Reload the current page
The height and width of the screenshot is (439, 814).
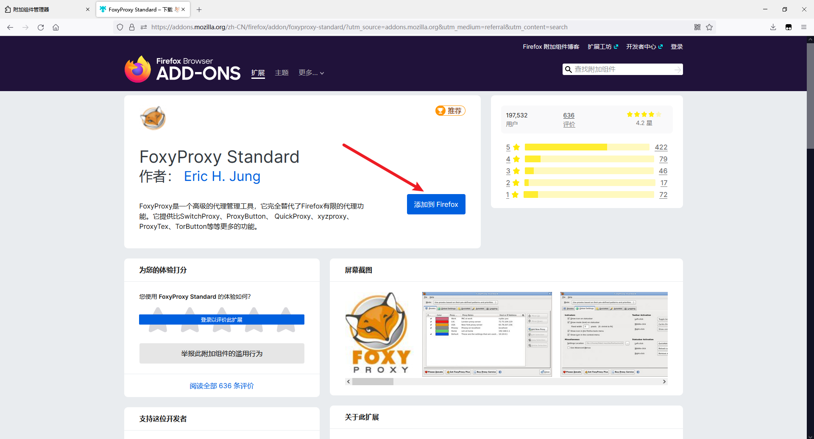(x=41, y=27)
